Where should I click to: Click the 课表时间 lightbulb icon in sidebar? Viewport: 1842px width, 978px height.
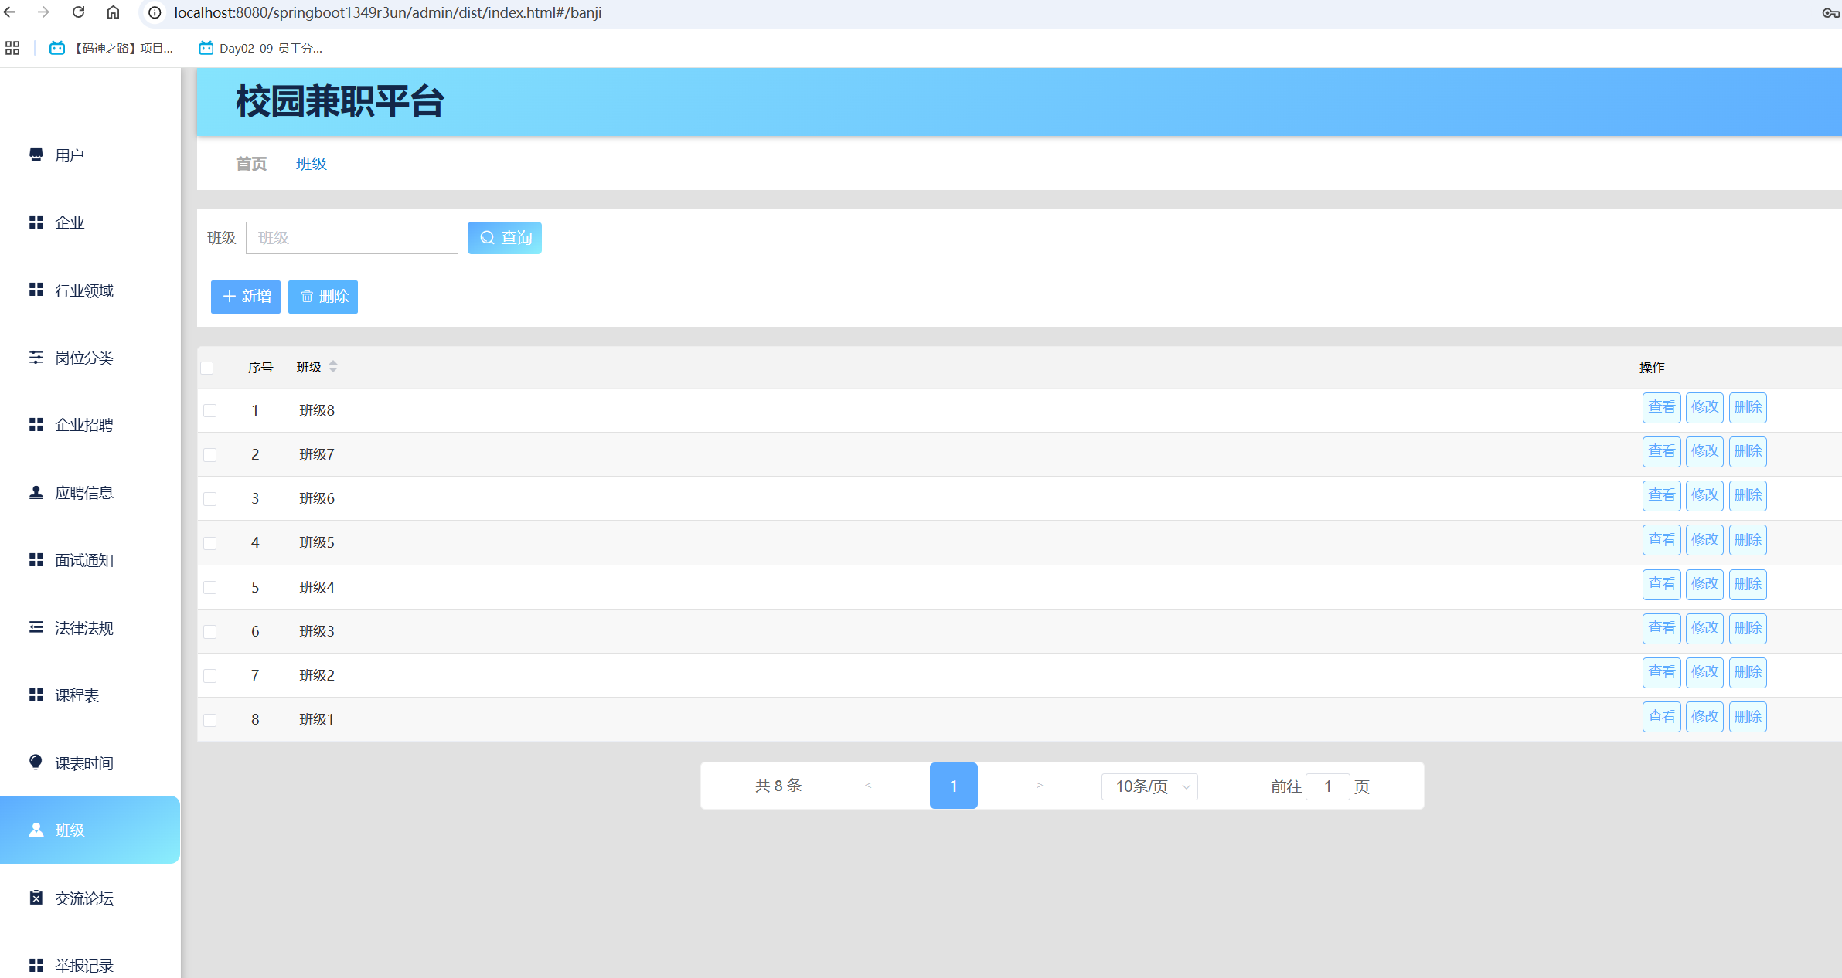[x=36, y=762]
